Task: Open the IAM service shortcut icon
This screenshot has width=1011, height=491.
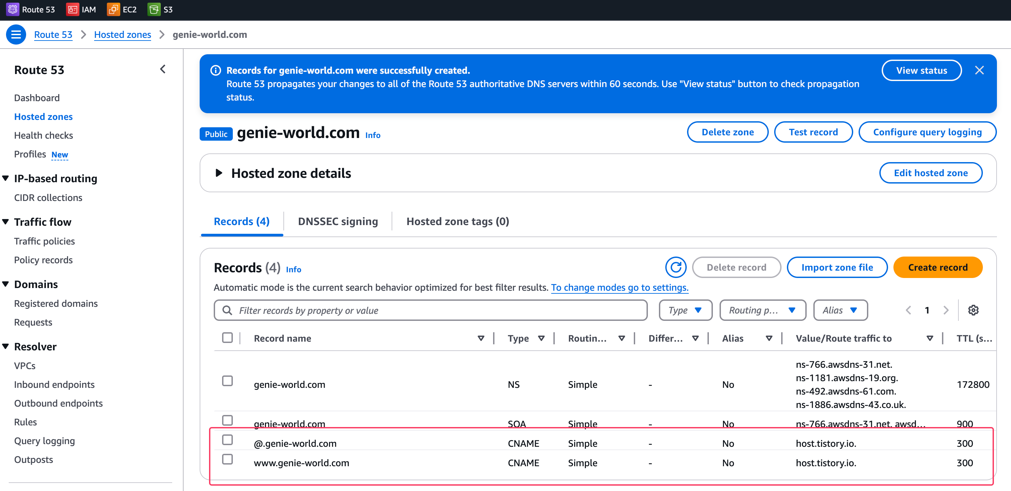Action: [x=73, y=9]
